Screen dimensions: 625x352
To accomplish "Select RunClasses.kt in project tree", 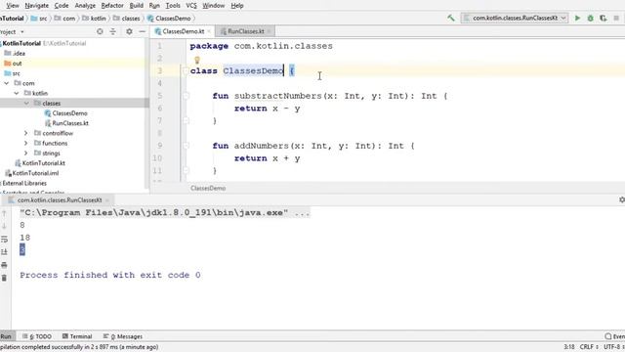I will pyautogui.click(x=66, y=123).
